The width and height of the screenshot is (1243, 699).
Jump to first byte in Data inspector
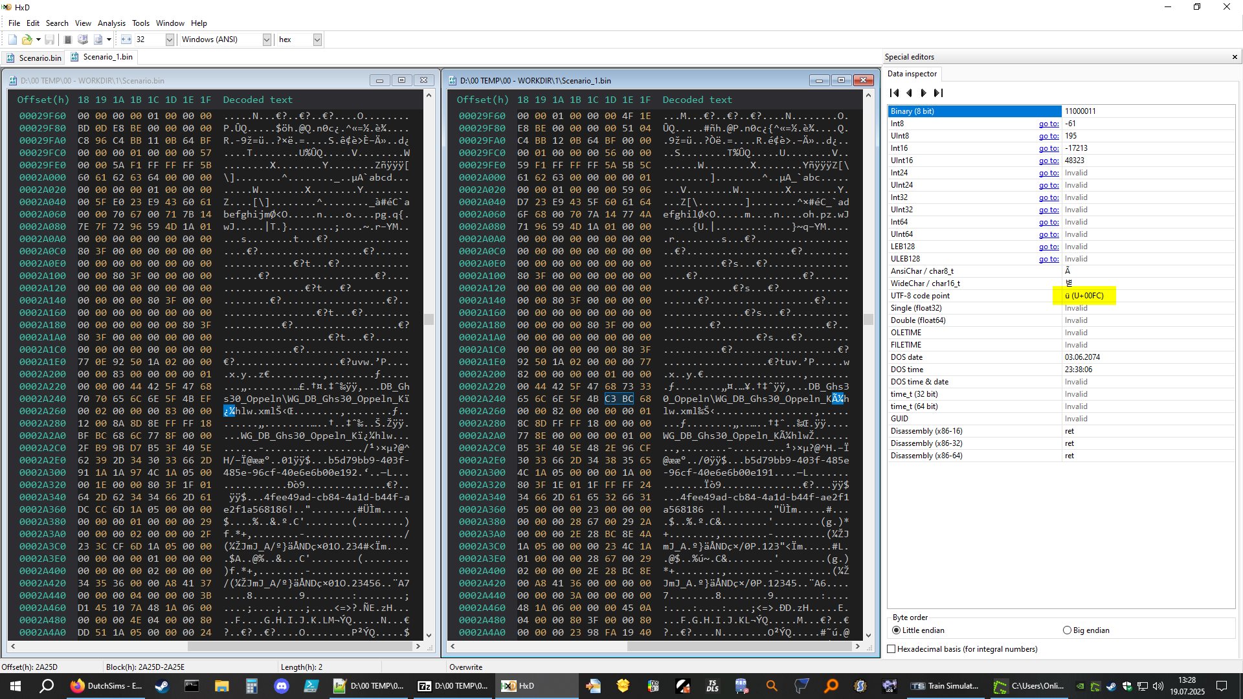pyautogui.click(x=895, y=93)
